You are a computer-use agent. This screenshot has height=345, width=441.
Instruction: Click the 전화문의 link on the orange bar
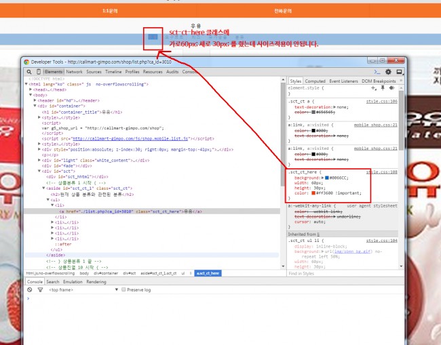coord(283,11)
